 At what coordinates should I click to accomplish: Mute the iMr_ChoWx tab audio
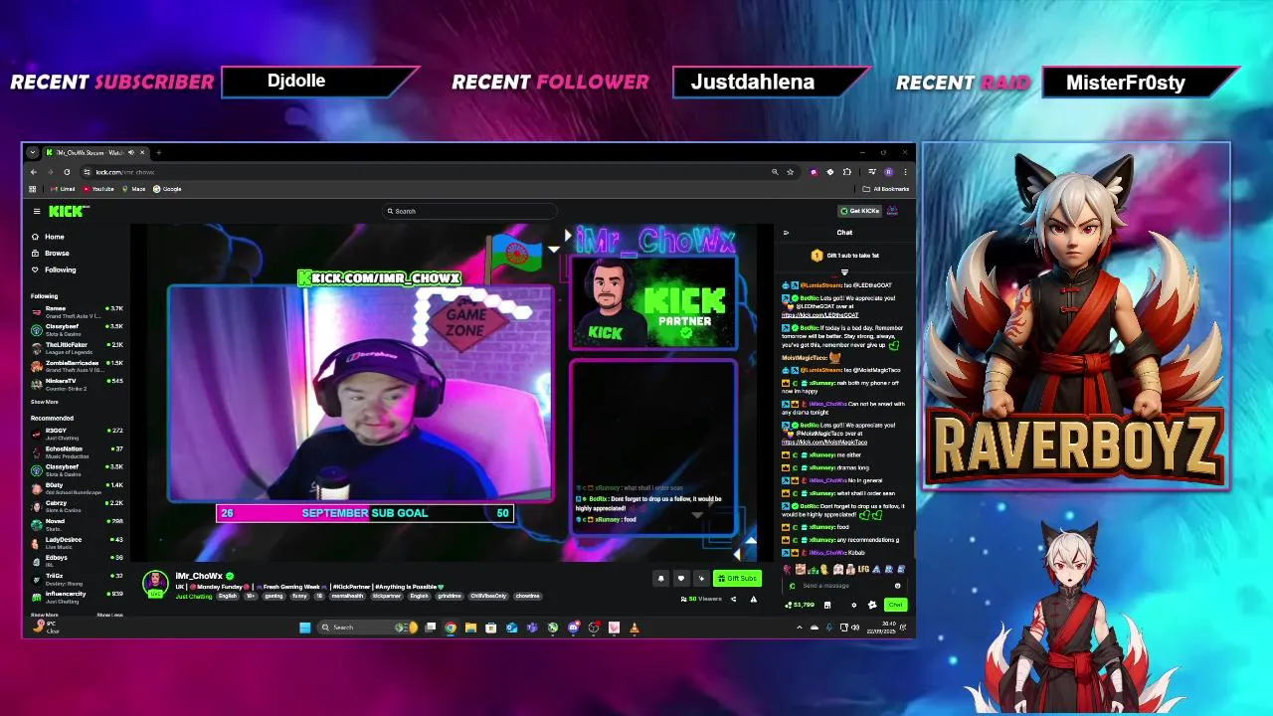130,152
